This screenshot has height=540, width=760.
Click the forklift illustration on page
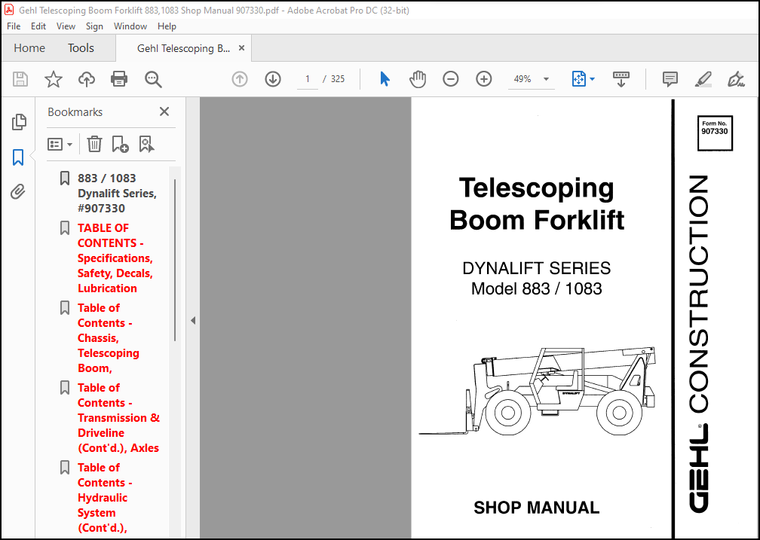[537, 391]
